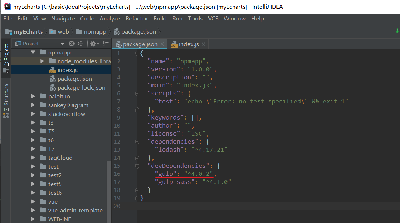Expand the sankeyDiagram folder

coord(33,105)
